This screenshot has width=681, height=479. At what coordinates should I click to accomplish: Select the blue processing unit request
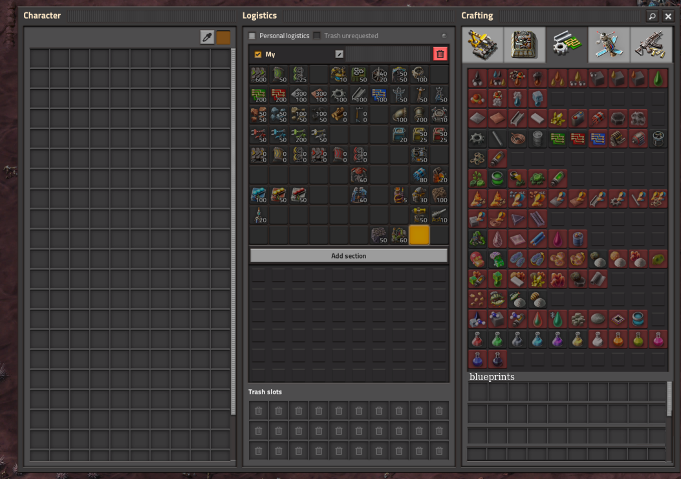click(379, 94)
